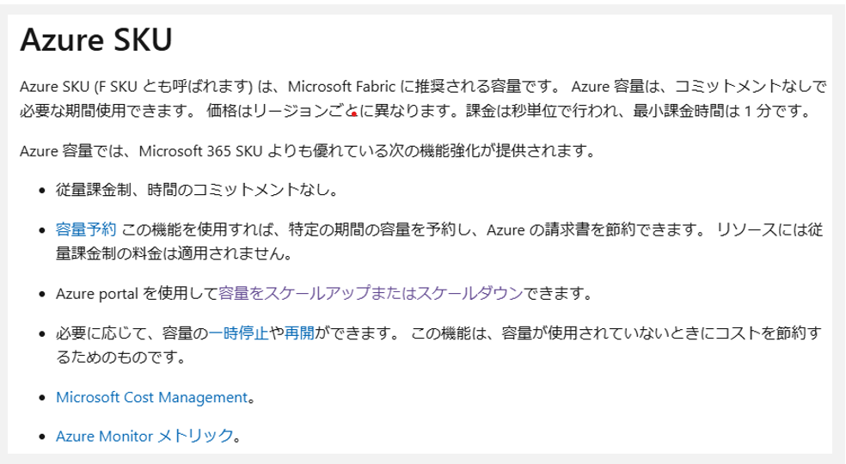The width and height of the screenshot is (846, 464).
Task: Click the bullet before 容量予約
Action: coord(42,231)
